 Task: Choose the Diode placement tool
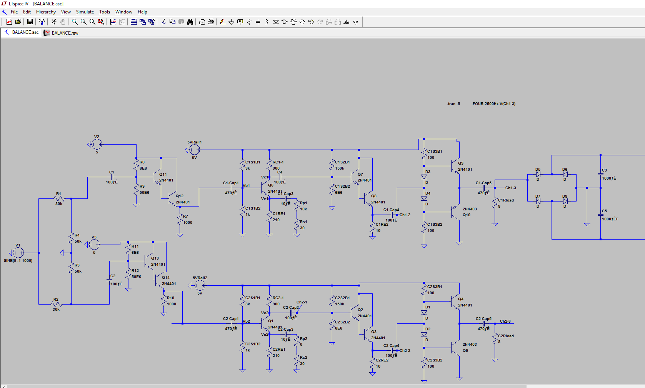pos(276,22)
